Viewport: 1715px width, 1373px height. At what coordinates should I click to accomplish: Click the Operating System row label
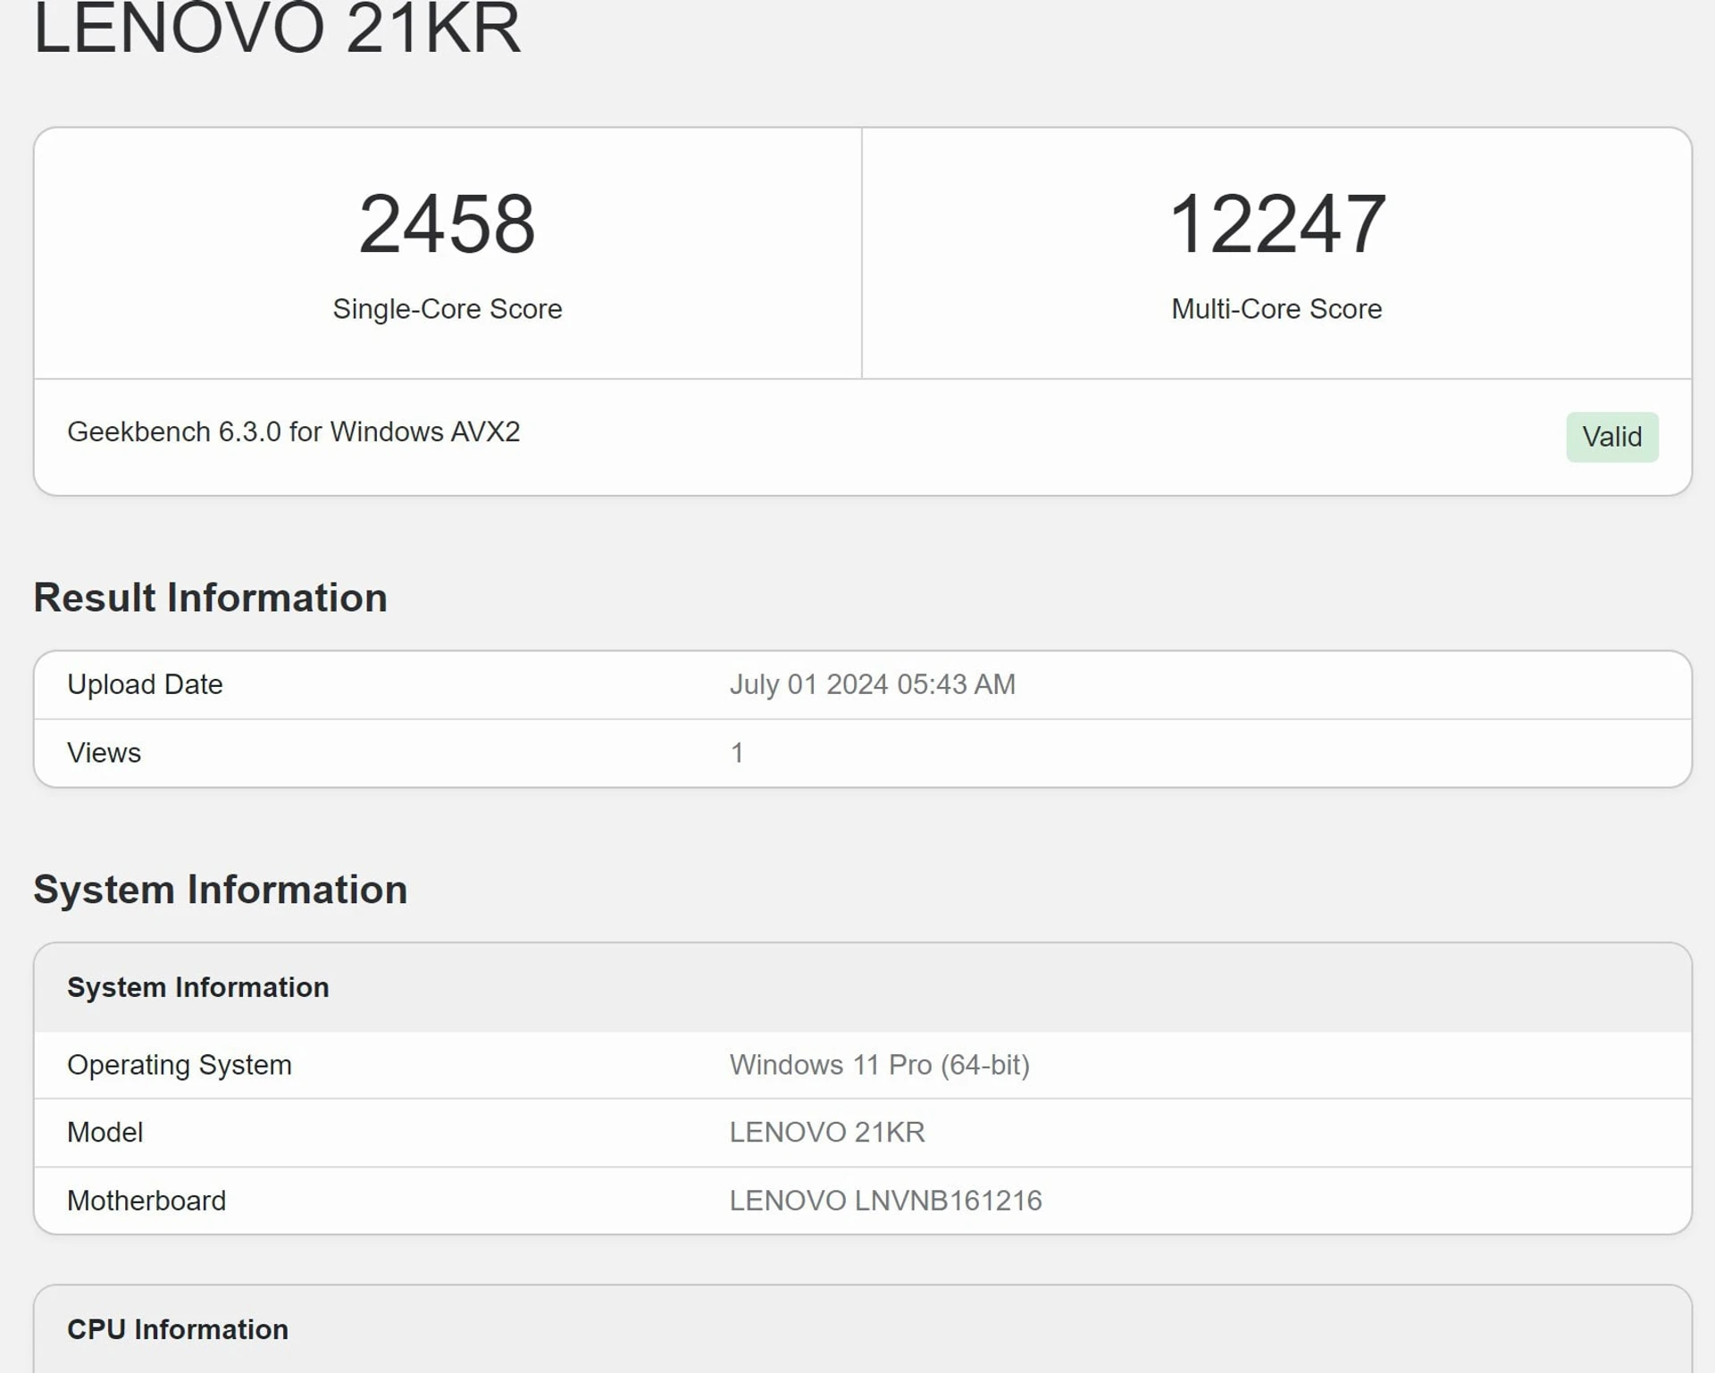(x=179, y=1065)
